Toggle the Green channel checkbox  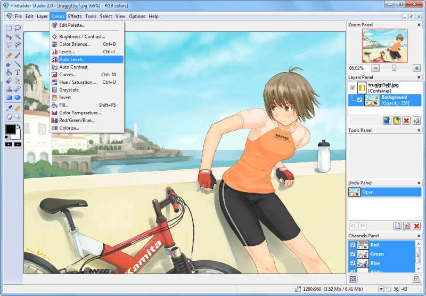353,254
